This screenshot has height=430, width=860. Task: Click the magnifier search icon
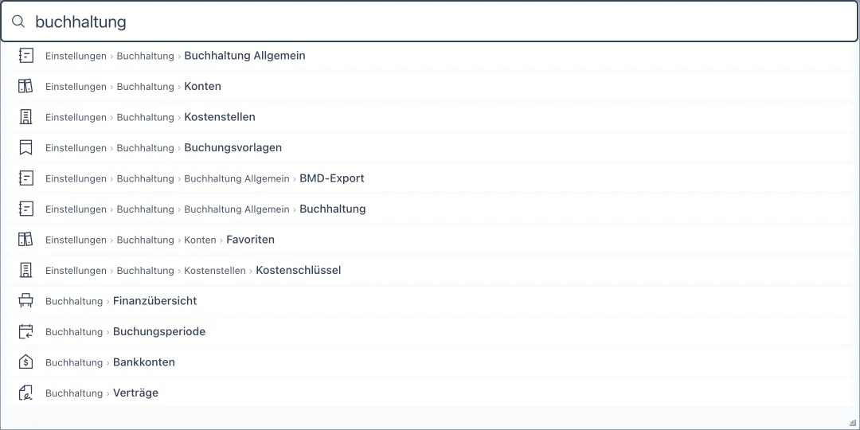coord(18,21)
